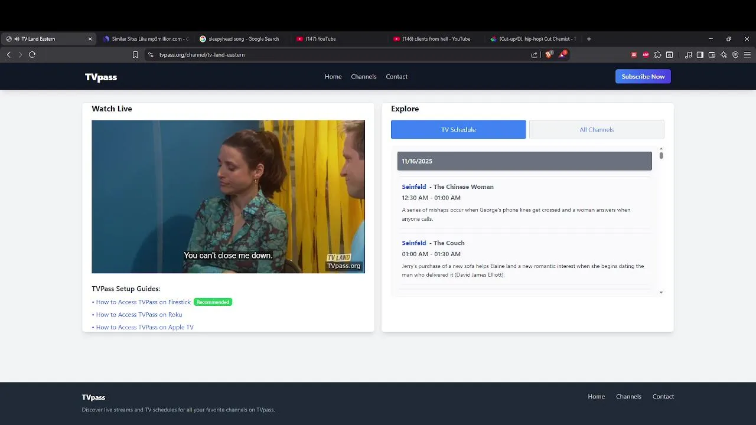Open Home link in the footer
756x425 pixels.
tap(597, 397)
